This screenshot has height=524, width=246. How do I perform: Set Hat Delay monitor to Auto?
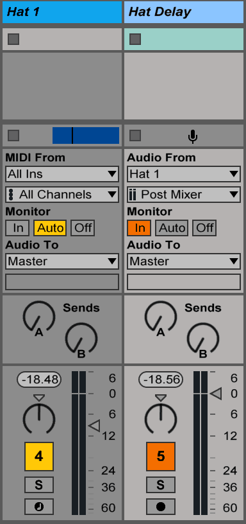point(172,228)
